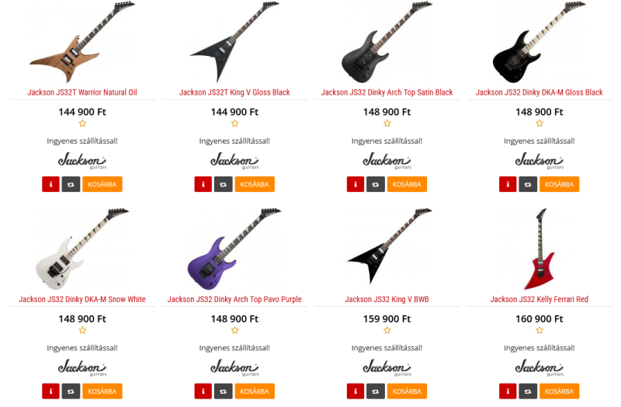Click Jackson logo under King V Gloss Black
621x407 pixels.
point(234,161)
